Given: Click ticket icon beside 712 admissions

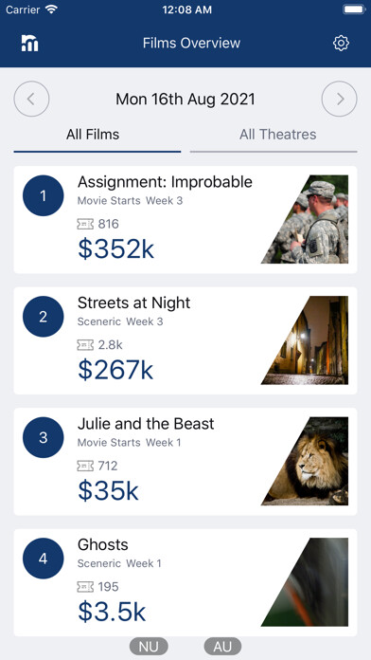Looking at the screenshot, I should [85, 466].
